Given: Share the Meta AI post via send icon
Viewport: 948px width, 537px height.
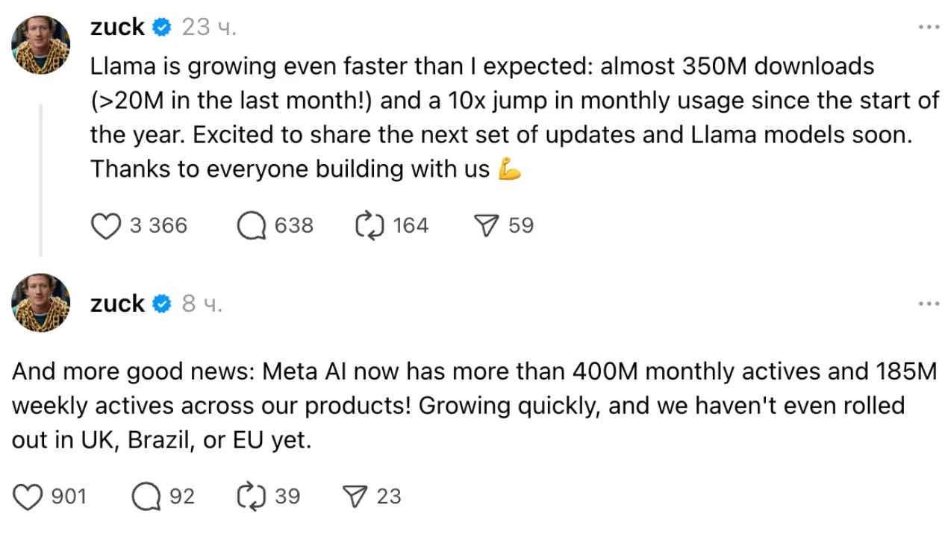Looking at the screenshot, I should click(356, 497).
